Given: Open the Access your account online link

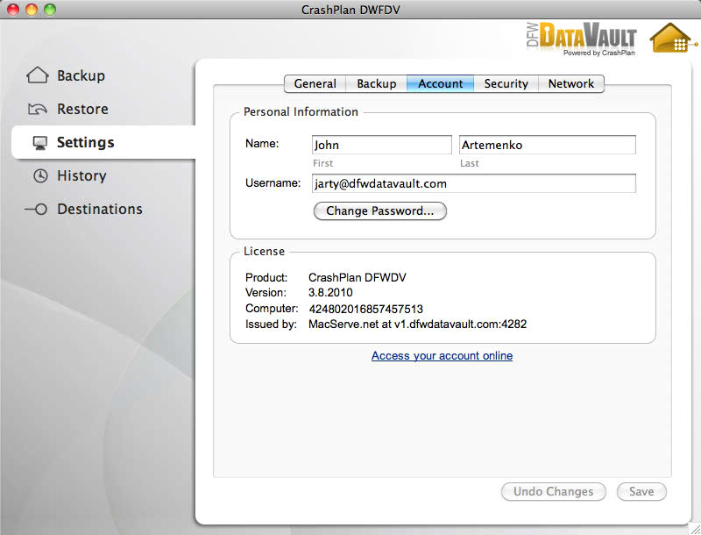Looking at the screenshot, I should click(x=442, y=355).
